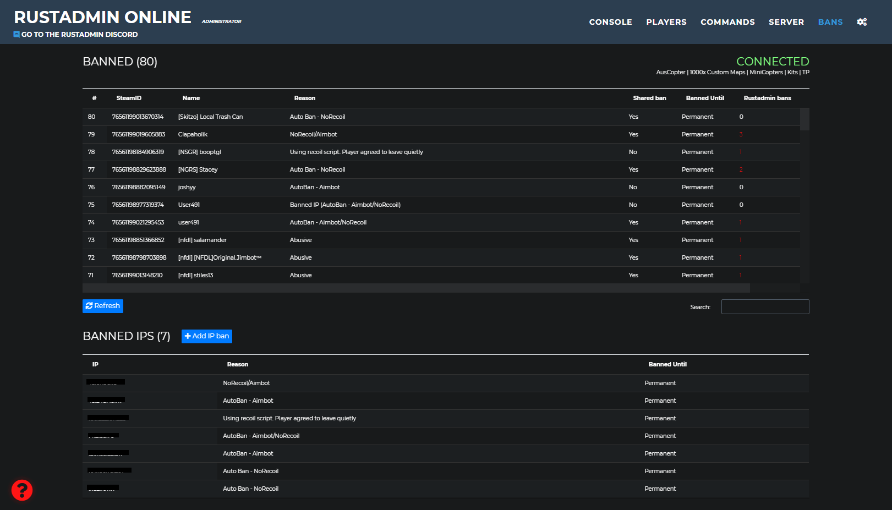Select the highlighted Bans tab
Screen dimensions: 892x510
pos(830,22)
